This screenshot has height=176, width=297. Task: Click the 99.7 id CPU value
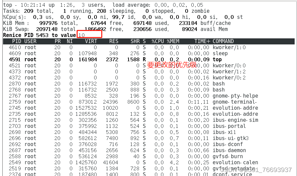pos(123,17)
